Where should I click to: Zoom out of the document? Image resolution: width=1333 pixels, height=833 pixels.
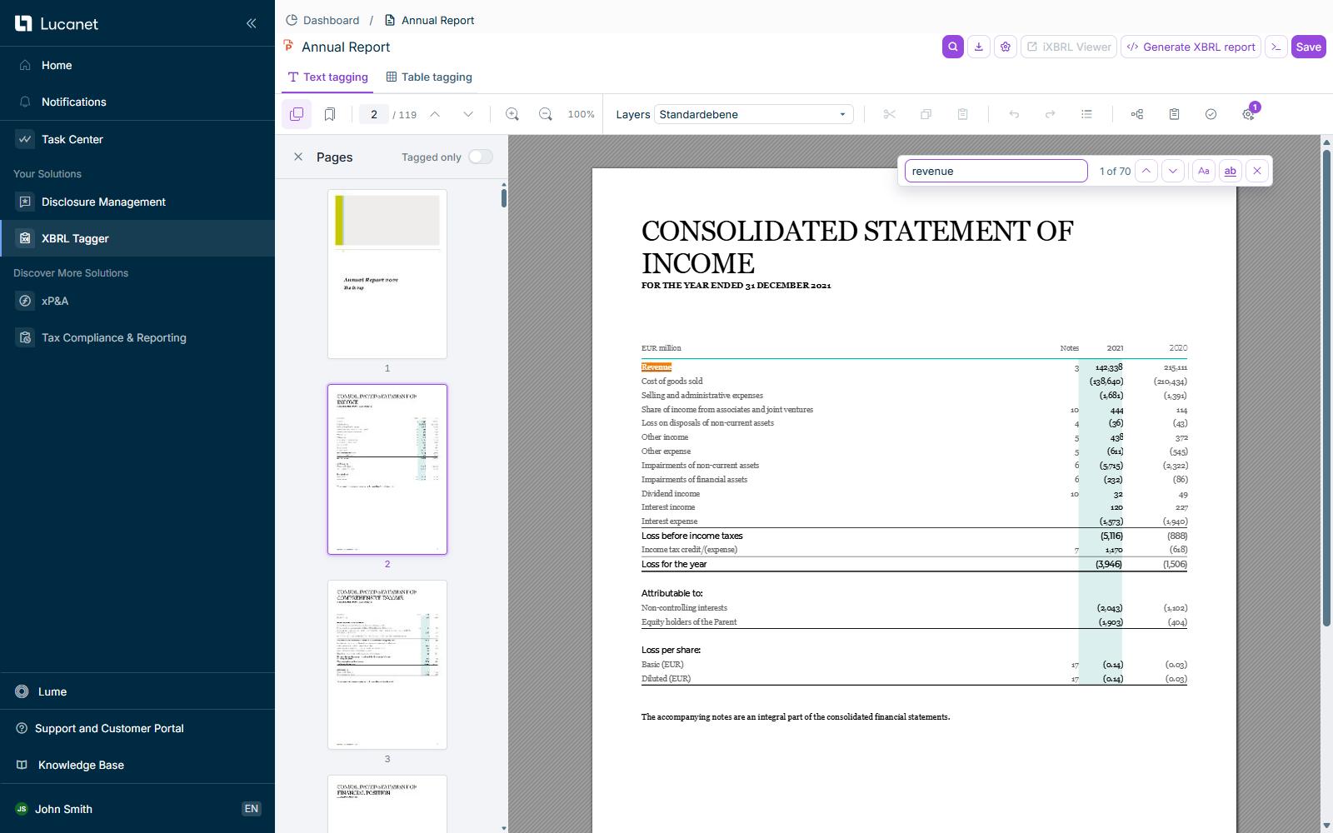point(546,114)
